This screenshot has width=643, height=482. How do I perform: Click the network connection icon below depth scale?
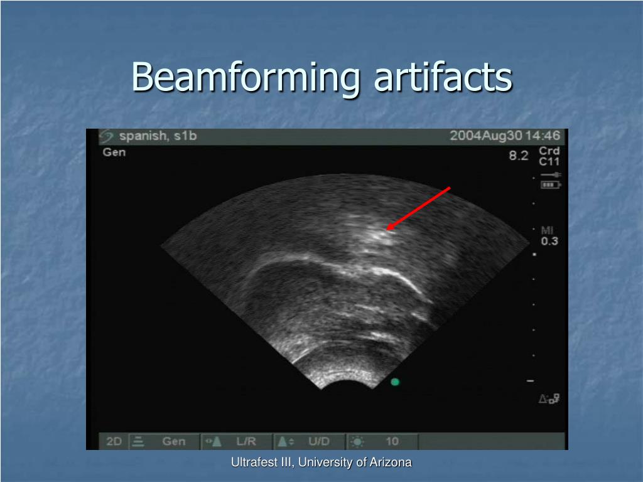coord(549,399)
